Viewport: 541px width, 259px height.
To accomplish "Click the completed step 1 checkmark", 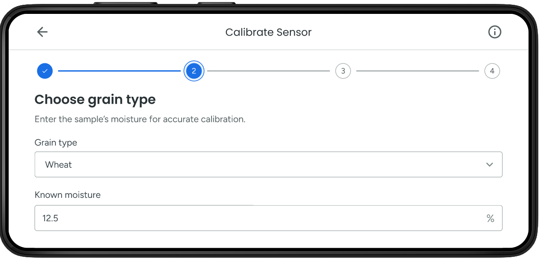I will pos(45,71).
